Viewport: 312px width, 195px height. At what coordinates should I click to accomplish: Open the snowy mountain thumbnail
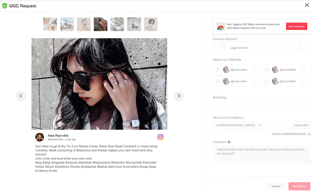[67, 24]
